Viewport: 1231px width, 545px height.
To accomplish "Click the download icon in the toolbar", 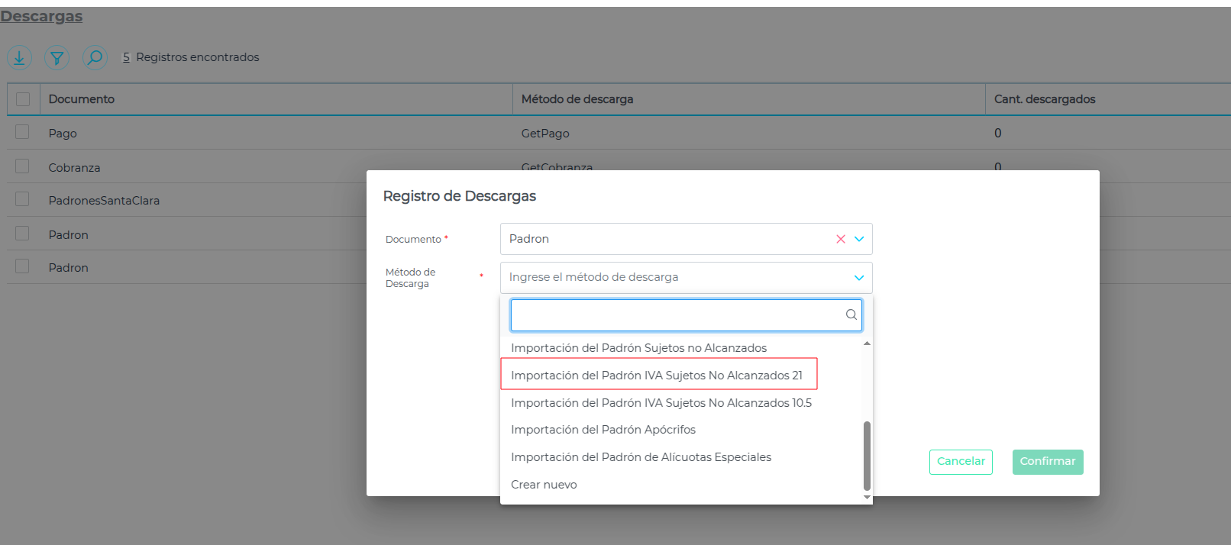I will [19, 57].
